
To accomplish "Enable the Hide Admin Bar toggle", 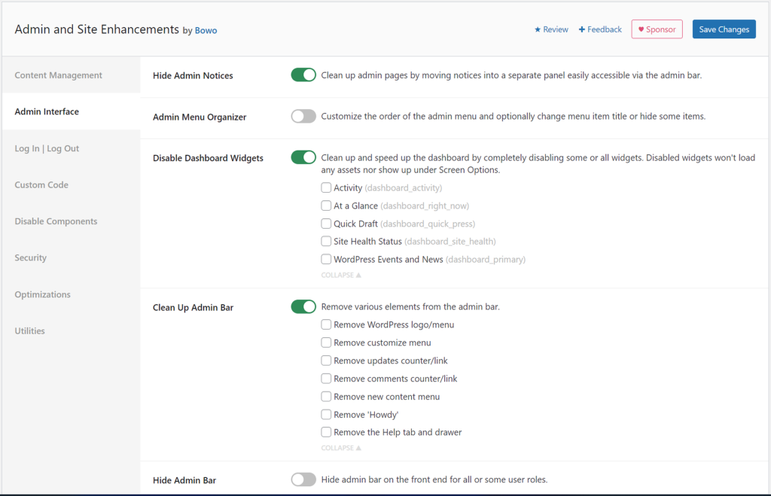I will click(303, 479).
